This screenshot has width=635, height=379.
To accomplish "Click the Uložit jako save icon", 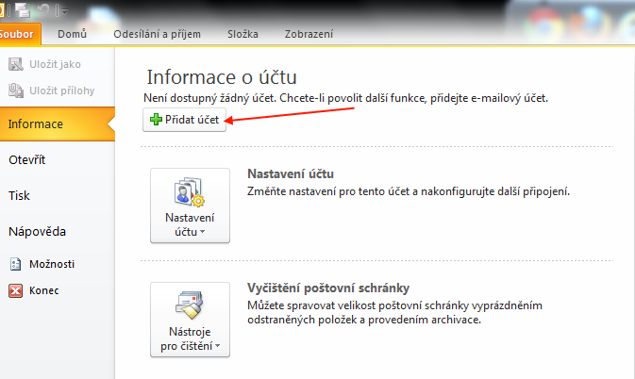I will 16,64.
